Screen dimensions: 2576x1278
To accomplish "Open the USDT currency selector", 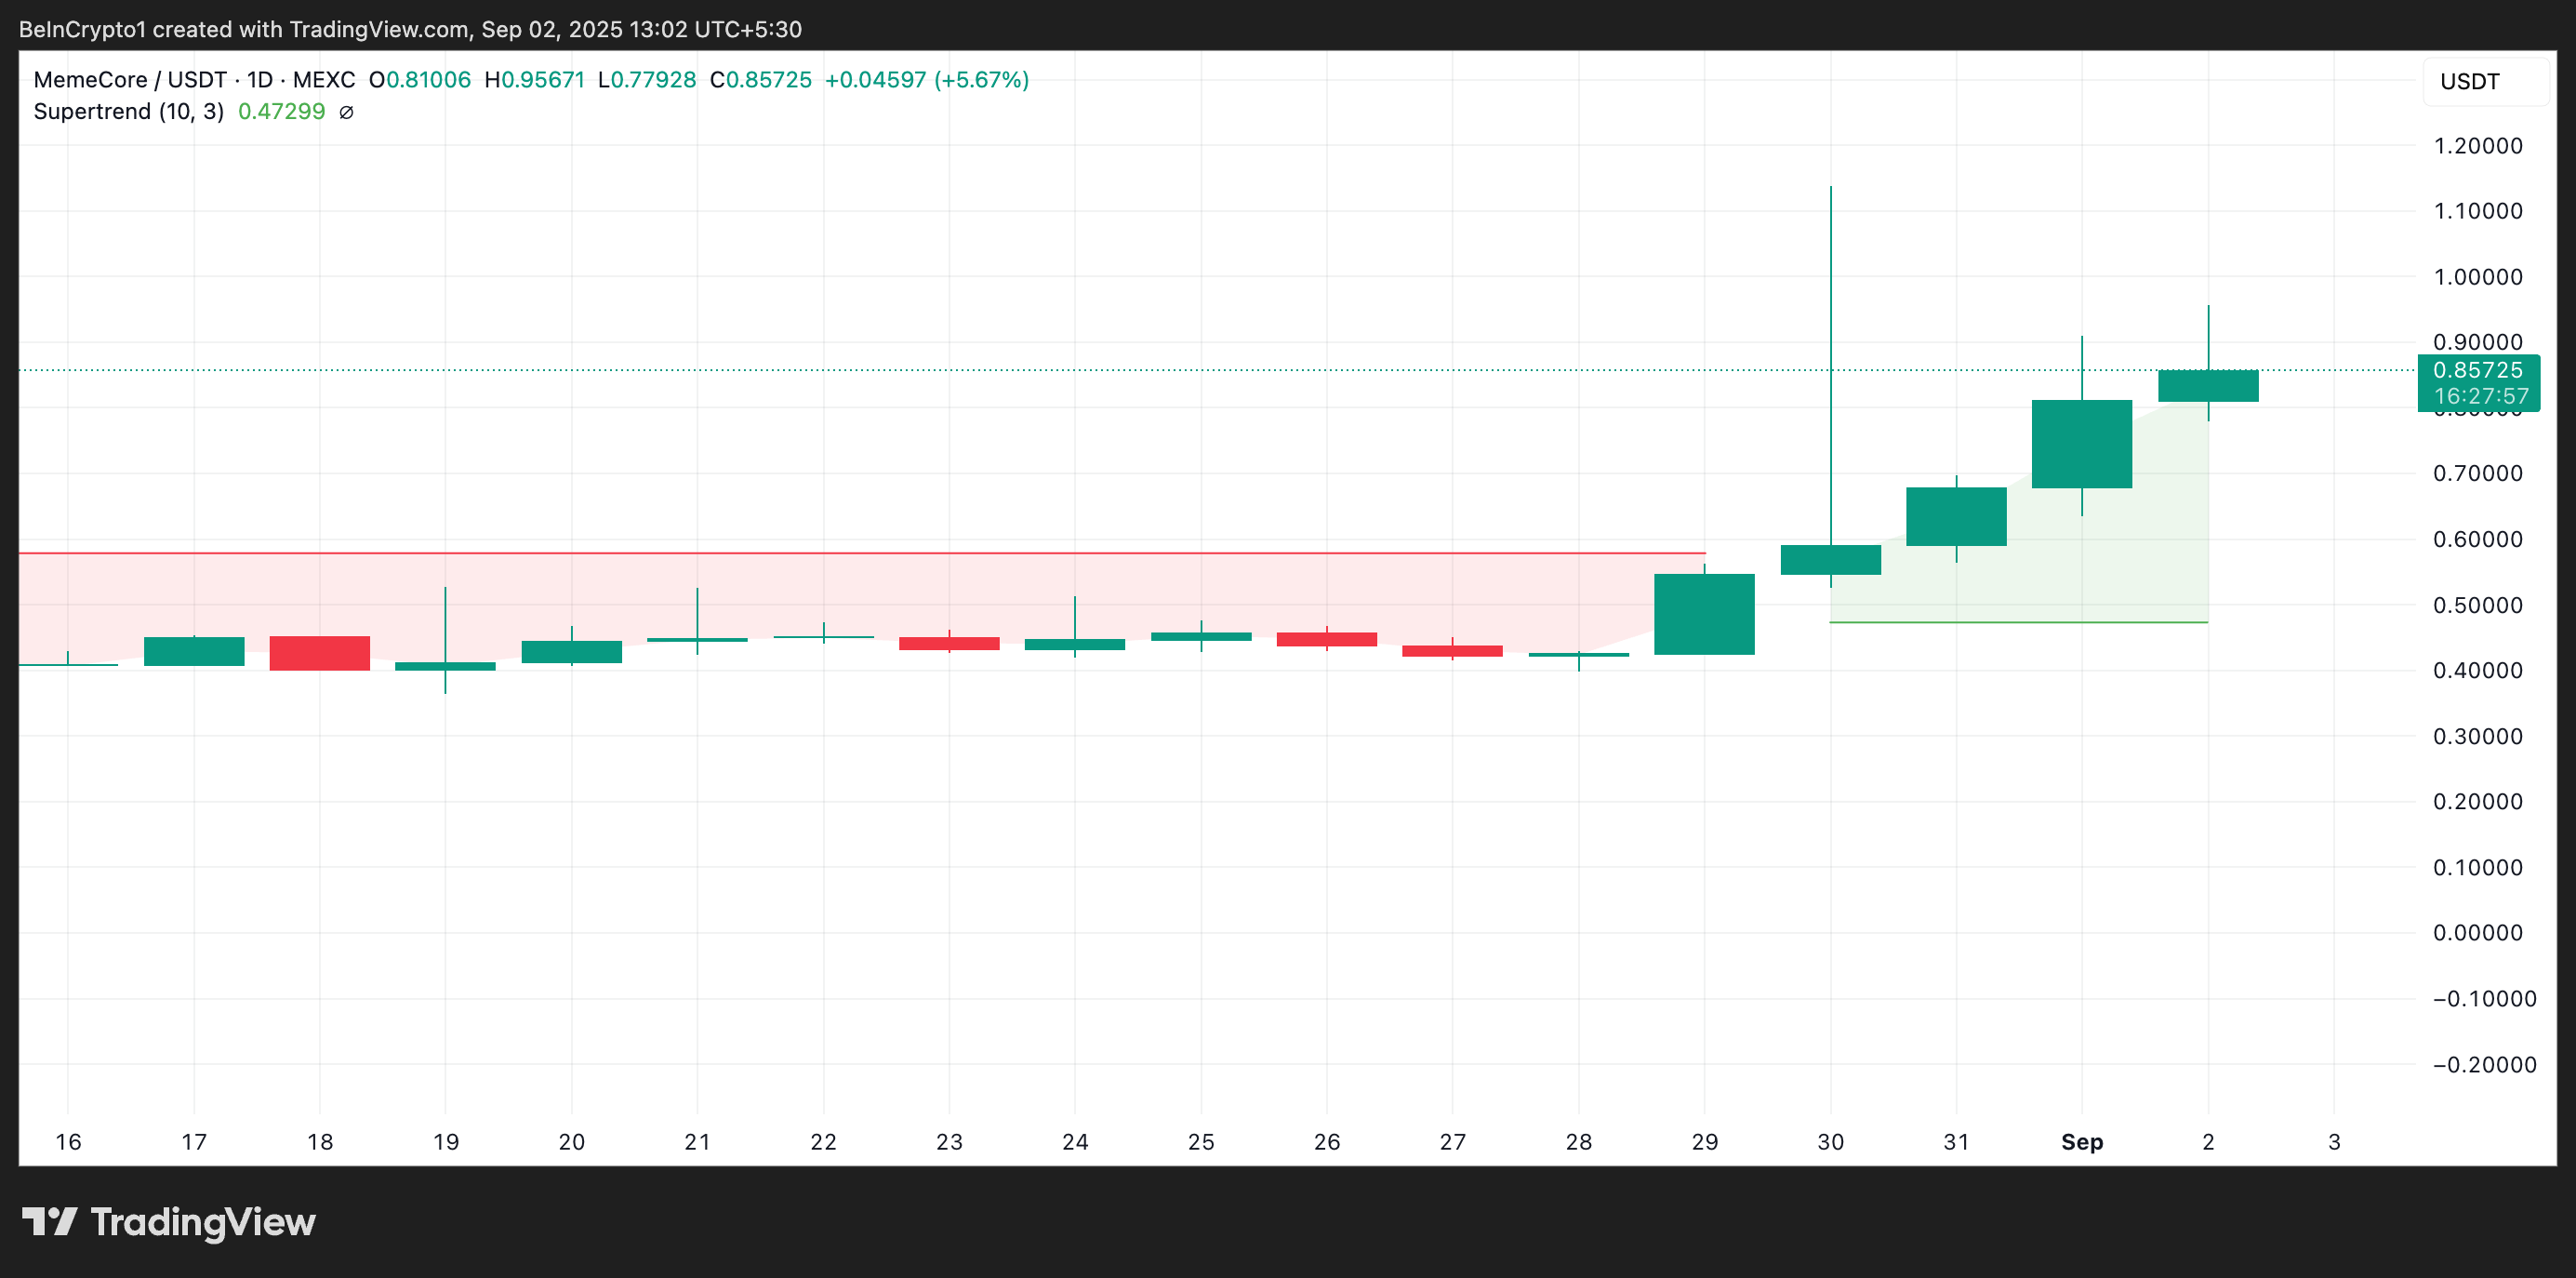I will click(x=2484, y=81).
